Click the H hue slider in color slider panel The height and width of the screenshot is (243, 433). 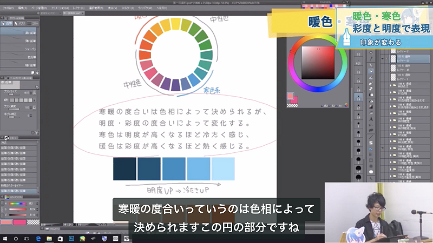[17, 204]
